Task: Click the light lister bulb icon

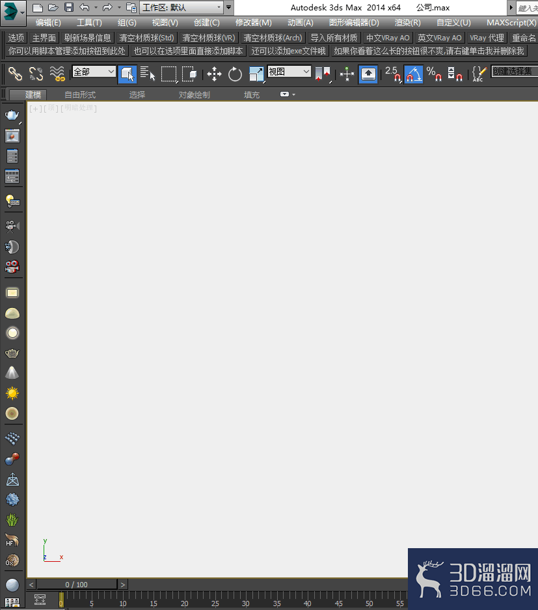Action: [x=12, y=201]
